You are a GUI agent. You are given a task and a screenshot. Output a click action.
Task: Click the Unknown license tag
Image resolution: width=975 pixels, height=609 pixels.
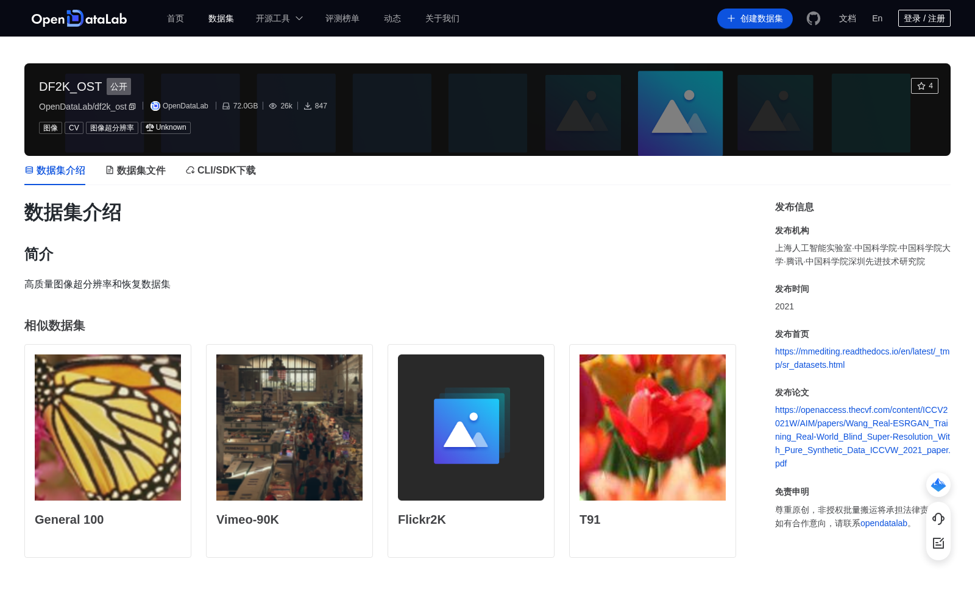pyautogui.click(x=166, y=128)
